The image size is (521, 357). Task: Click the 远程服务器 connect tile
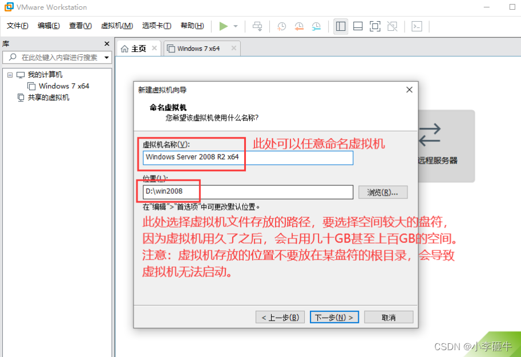446,146
